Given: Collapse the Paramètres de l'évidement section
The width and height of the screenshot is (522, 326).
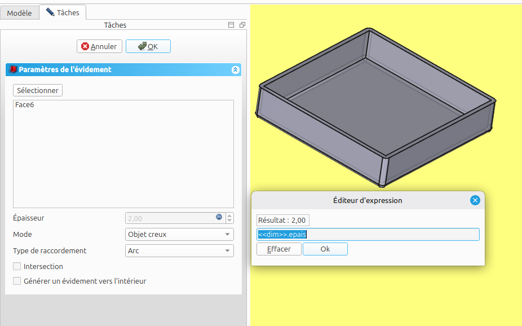Looking at the screenshot, I should [x=236, y=70].
